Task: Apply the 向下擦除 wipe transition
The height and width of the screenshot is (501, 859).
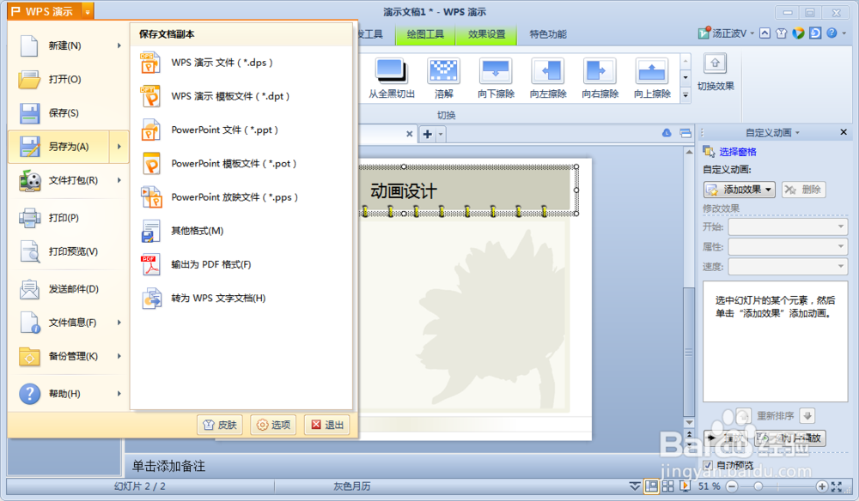Action: 496,78
